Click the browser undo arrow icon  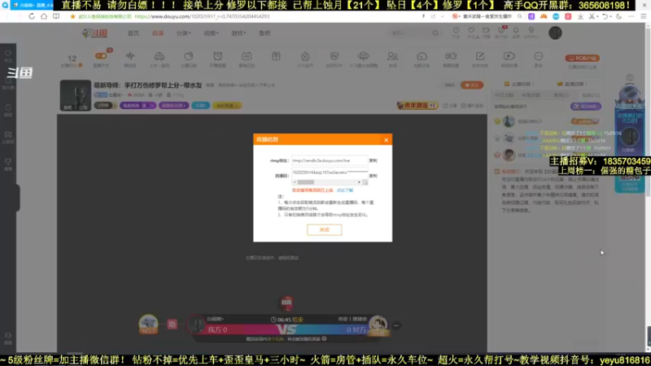(x=605, y=16)
